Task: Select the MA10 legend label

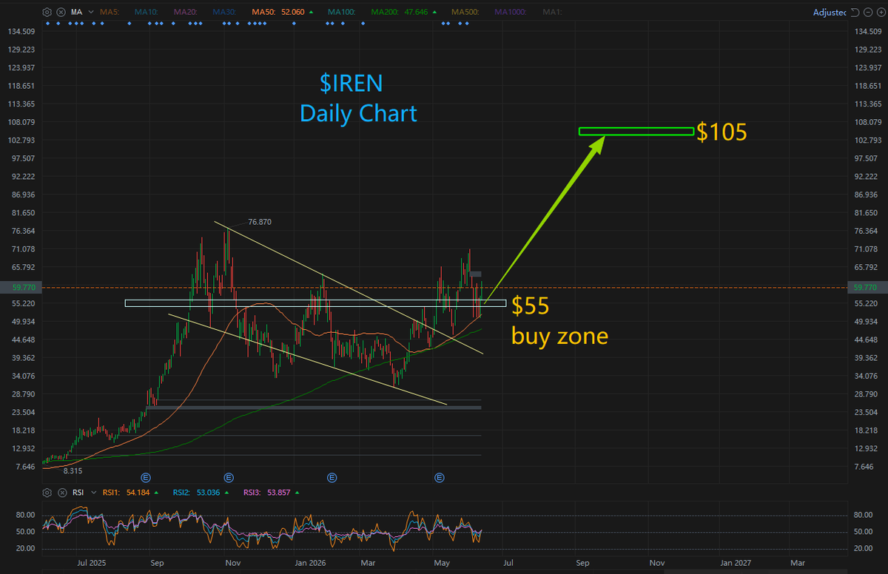Action: [x=147, y=12]
